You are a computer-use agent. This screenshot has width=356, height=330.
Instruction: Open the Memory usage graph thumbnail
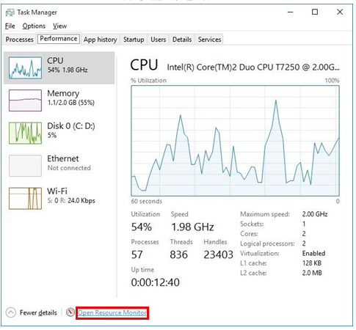[25, 100]
